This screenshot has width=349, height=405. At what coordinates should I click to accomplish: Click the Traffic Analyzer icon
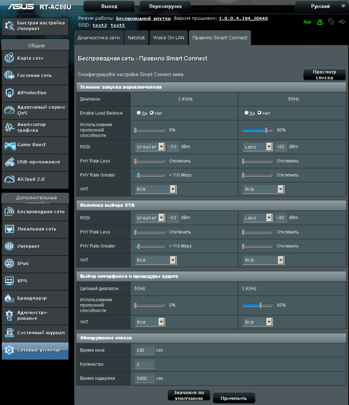pos(9,127)
